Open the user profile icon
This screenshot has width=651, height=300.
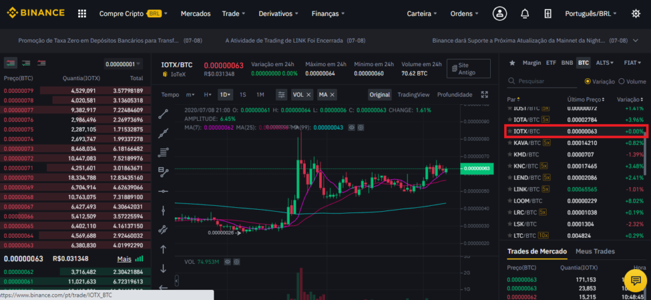(x=500, y=13)
